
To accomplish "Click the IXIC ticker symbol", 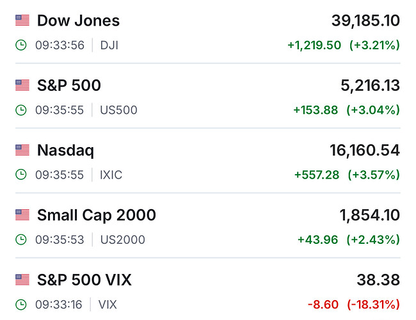I will pyautogui.click(x=113, y=175).
